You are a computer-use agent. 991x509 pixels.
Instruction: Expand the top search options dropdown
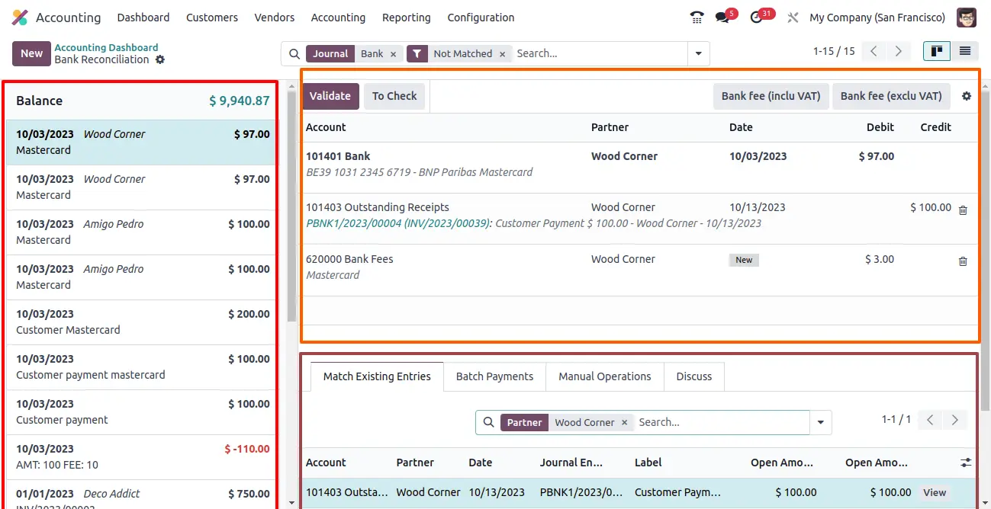[698, 54]
